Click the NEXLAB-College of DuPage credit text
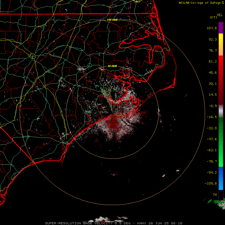 (201, 3)
